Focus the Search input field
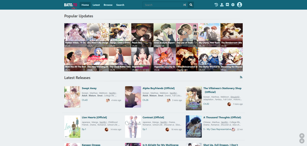 pyautogui.click(x=162, y=5)
